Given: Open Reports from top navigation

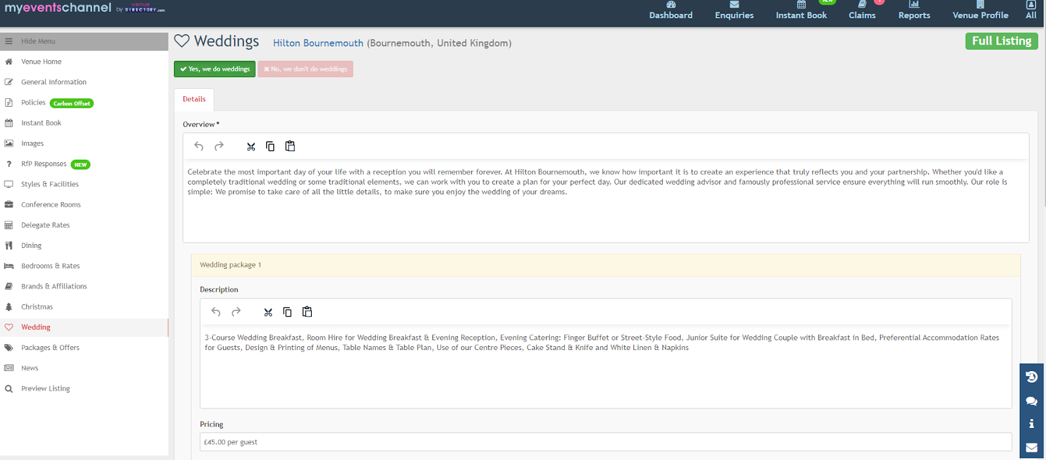Looking at the screenshot, I should pos(914,10).
